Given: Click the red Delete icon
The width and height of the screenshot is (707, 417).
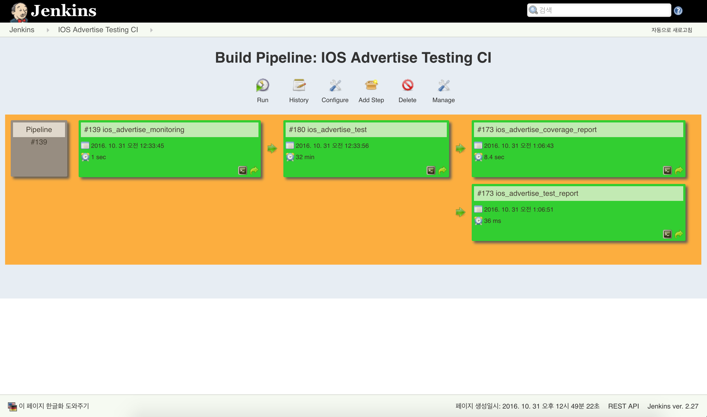Looking at the screenshot, I should (408, 85).
